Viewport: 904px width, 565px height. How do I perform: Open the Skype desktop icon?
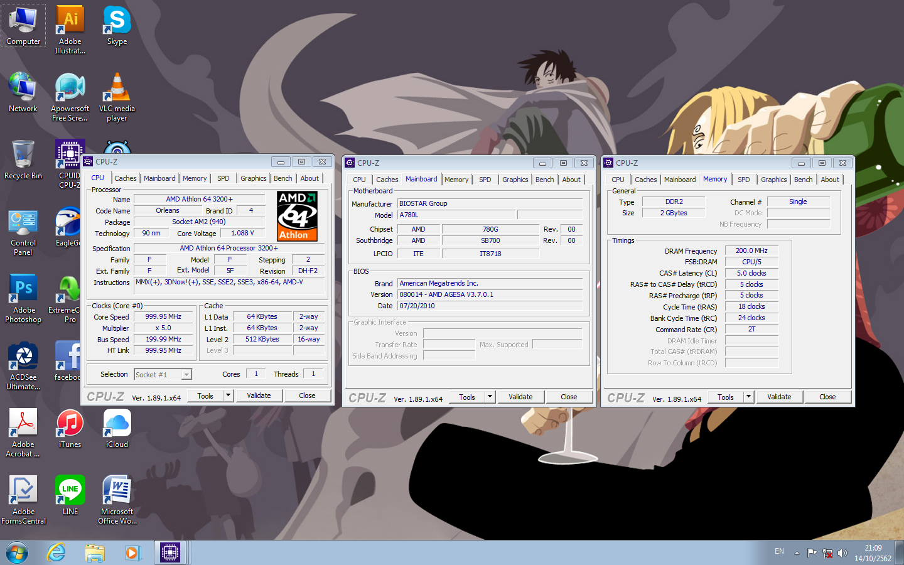click(117, 26)
